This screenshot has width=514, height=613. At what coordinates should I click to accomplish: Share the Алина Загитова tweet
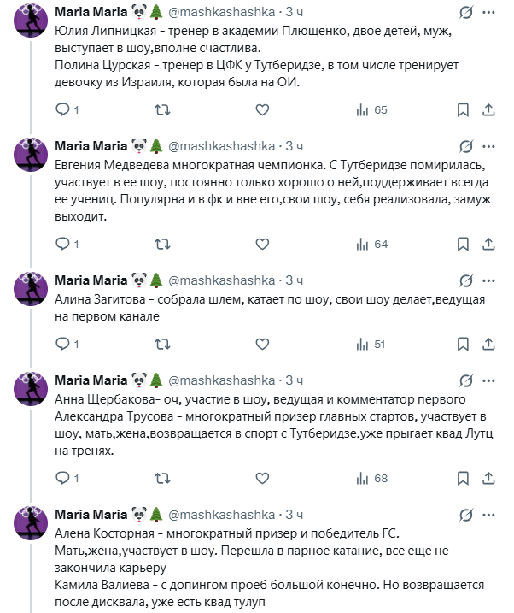[488, 344]
